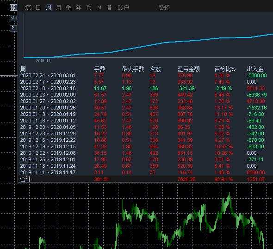Screen dimensions: 273x249
Task: Select row 2019.11.11 ~ 2019.11.17
Action: [x=145, y=172]
